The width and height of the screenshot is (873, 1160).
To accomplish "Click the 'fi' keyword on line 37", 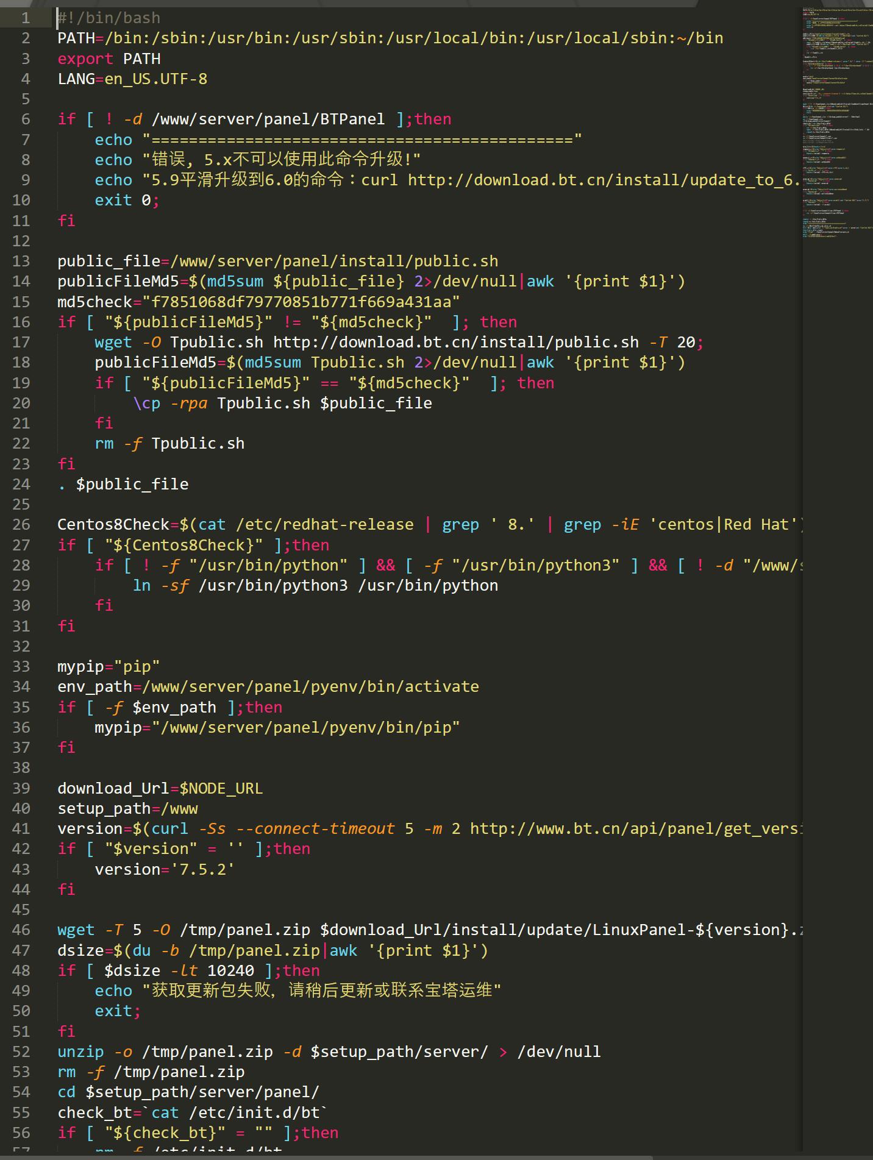I will [x=66, y=748].
